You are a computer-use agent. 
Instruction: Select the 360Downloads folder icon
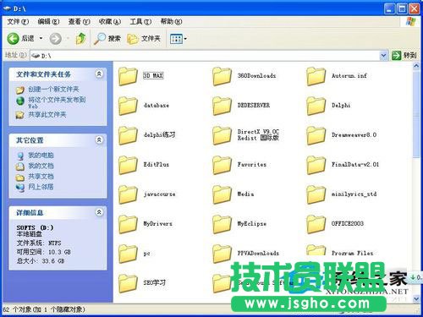[x=222, y=76]
